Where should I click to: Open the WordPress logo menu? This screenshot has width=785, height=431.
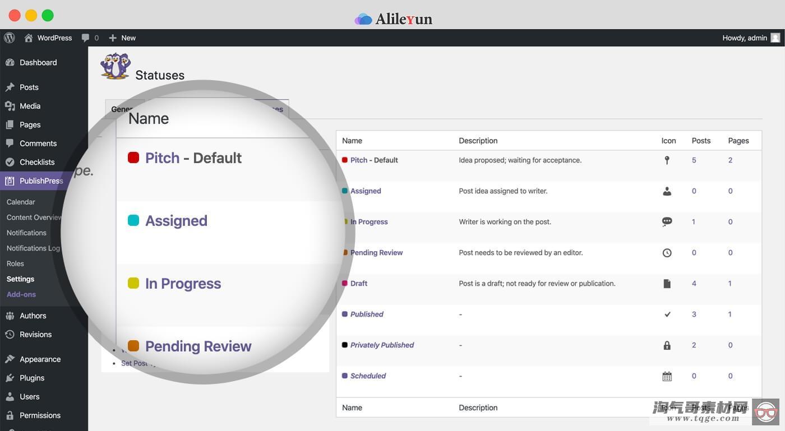click(x=10, y=38)
